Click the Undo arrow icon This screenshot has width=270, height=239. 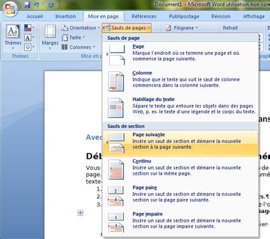pyautogui.click(x=37, y=4)
